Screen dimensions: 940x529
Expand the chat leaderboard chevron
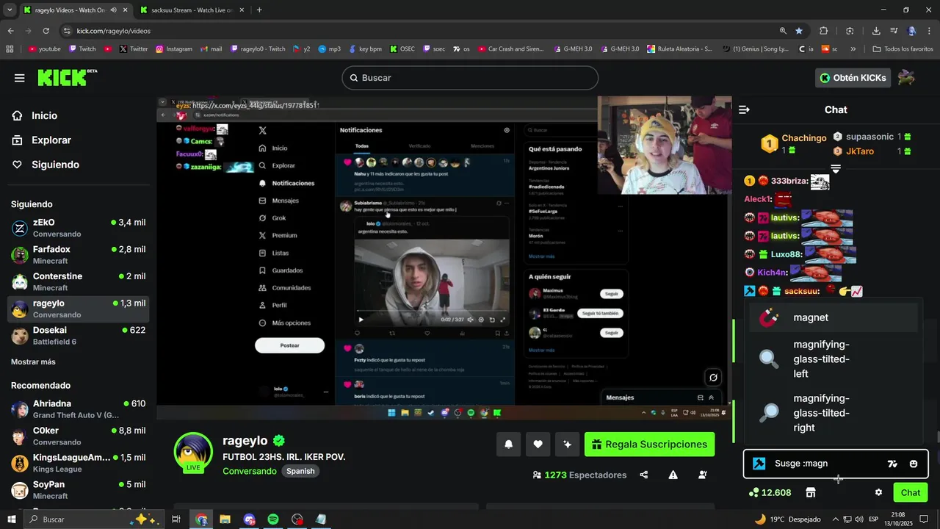[835, 168]
